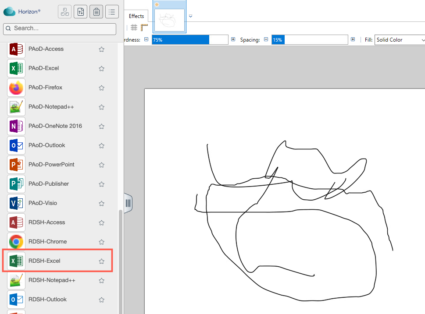Toggle the rulers icon in toolbar
This screenshot has width=425, height=314.
coord(144,28)
